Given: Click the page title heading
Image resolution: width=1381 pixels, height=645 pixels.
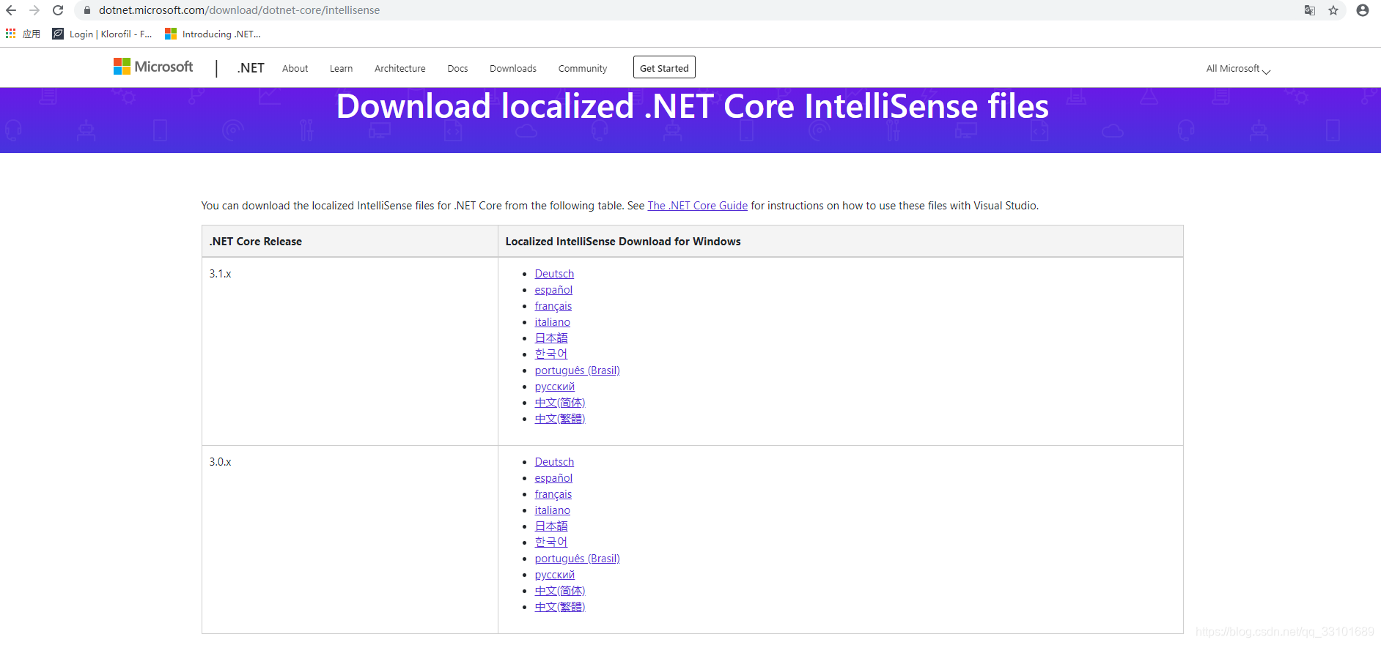Looking at the screenshot, I should click(x=692, y=107).
